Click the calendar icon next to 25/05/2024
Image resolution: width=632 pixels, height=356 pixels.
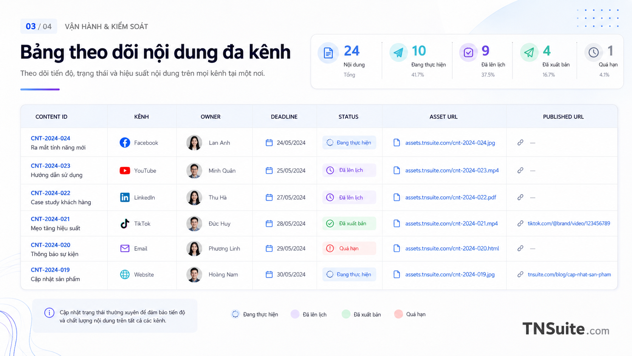(269, 171)
